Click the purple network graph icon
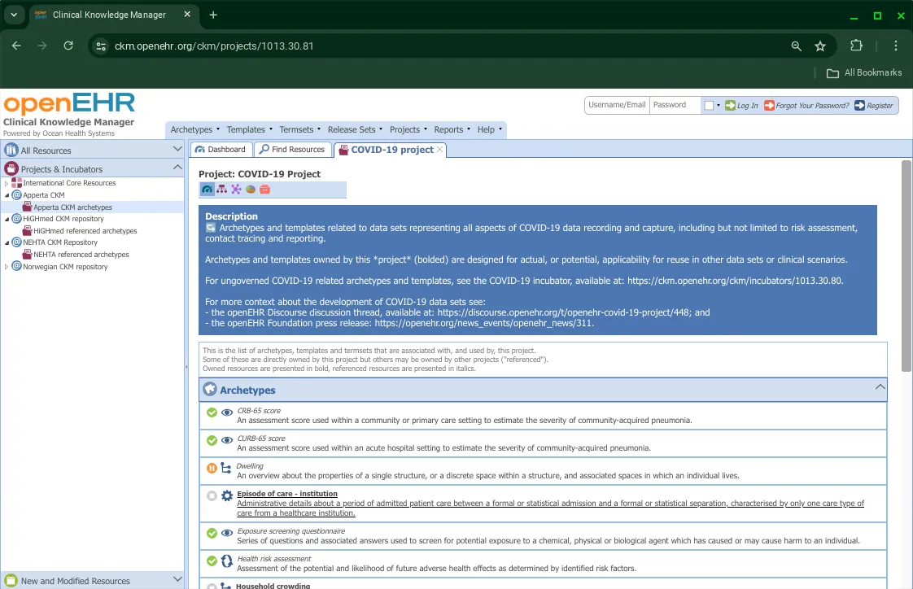 236,190
